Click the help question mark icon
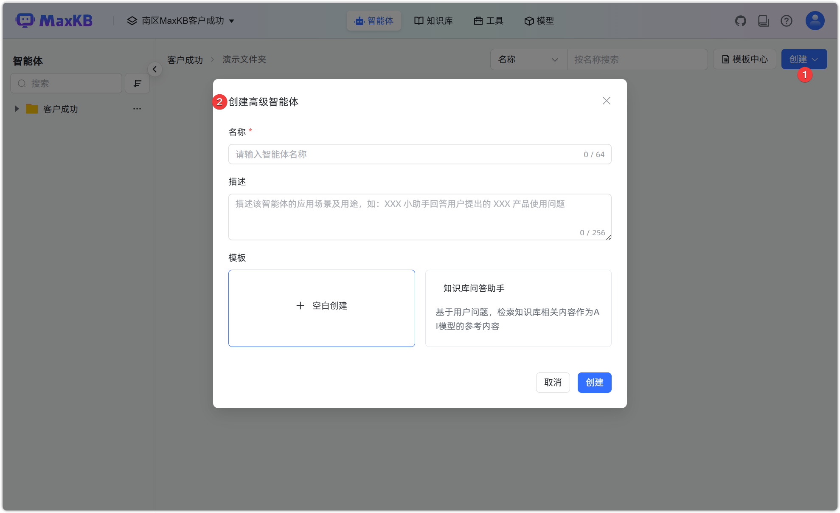Screen dimensions: 840x513 coord(787,20)
